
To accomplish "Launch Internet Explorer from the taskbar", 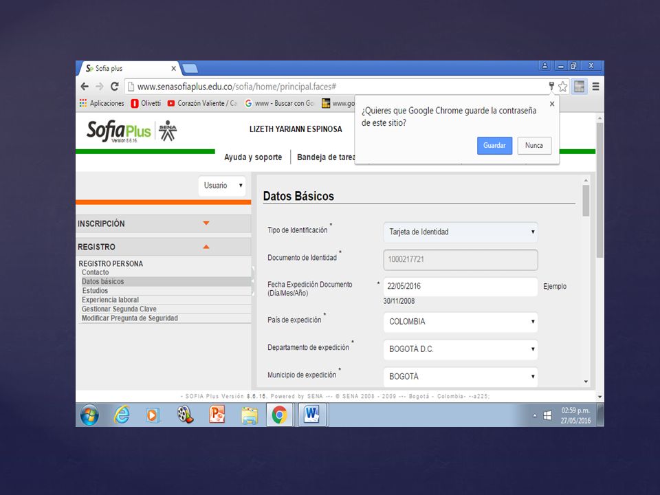I will [122, 415].
